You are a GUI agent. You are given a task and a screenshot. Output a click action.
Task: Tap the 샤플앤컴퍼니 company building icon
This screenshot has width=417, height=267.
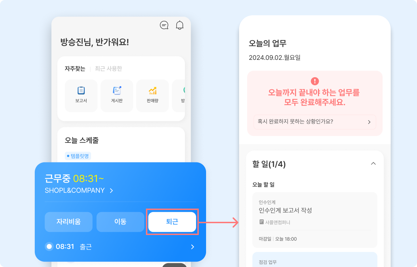pos(262,222)
